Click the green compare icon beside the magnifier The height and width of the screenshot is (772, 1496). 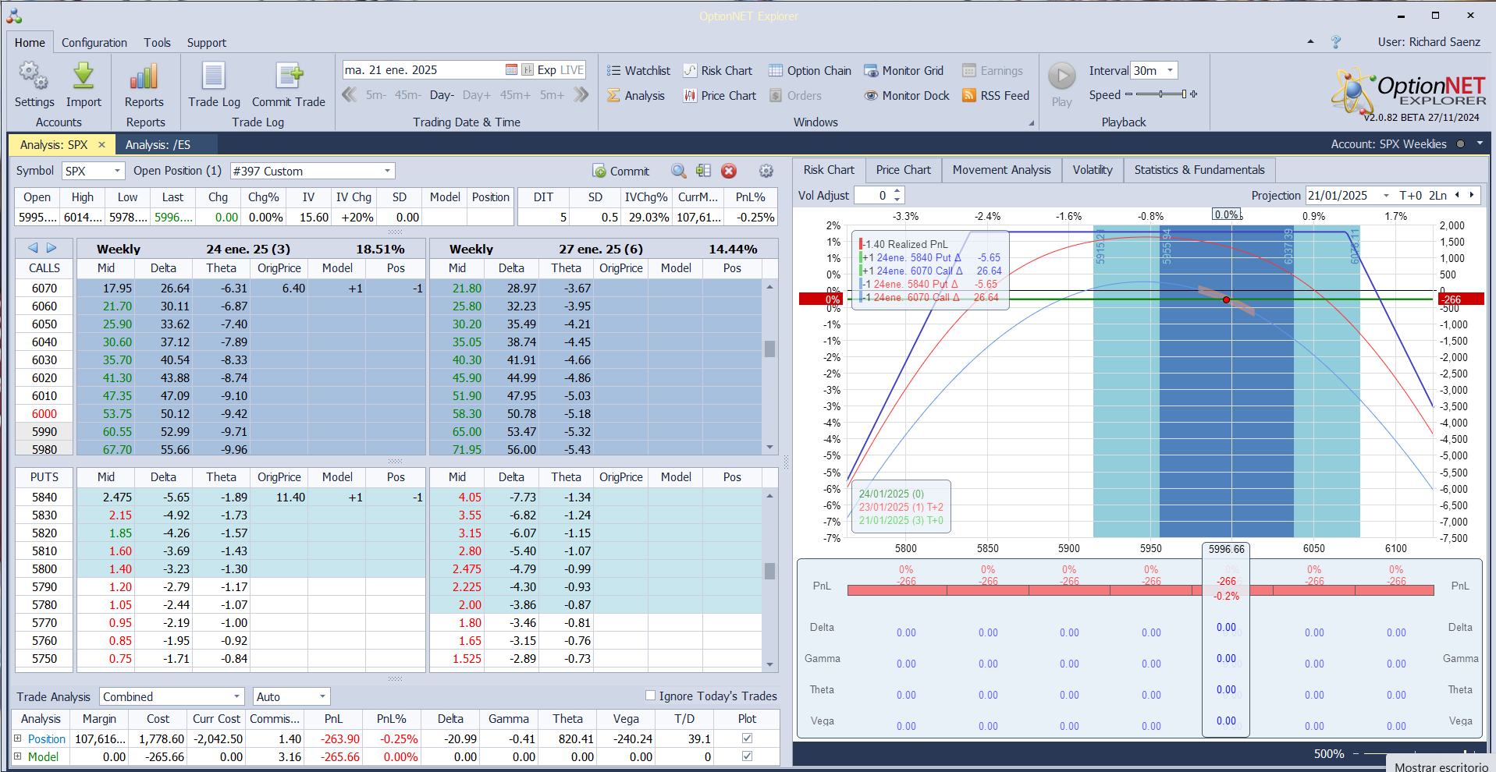(x=703, y=172)
